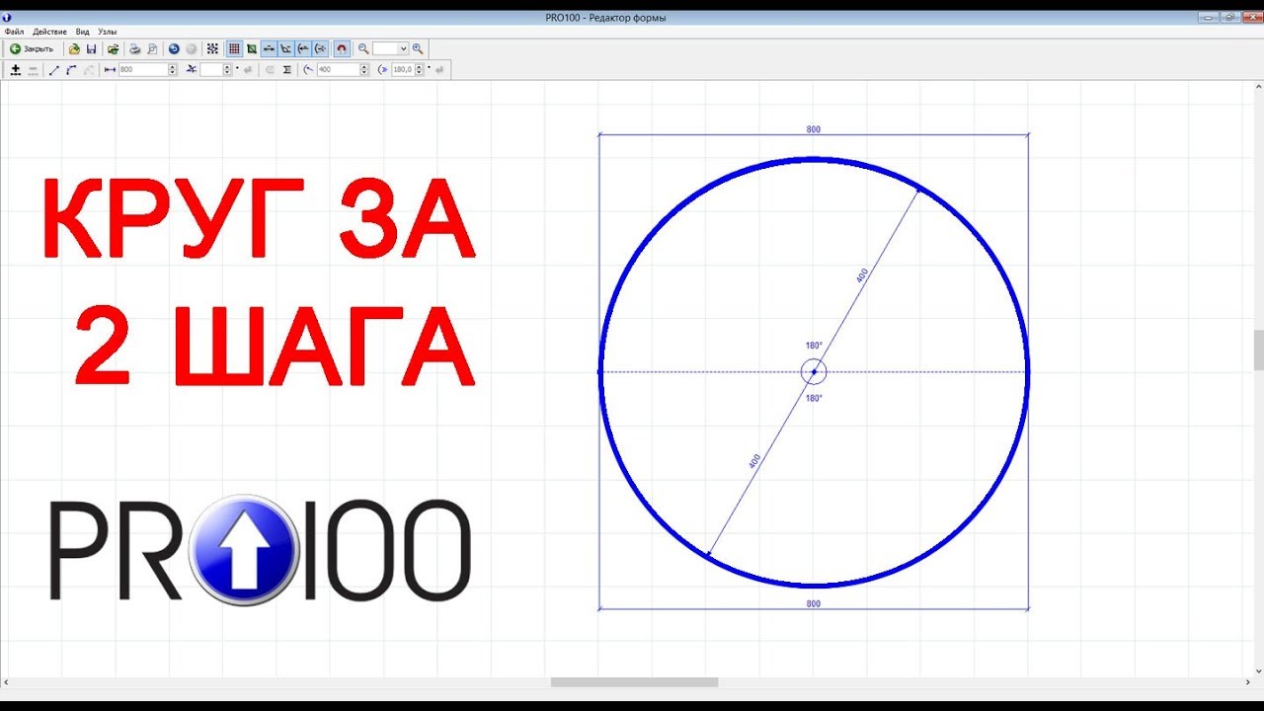Click the add node plus icon
Viewport: 1264px width, 711px height.
click(x=15, y=70)
